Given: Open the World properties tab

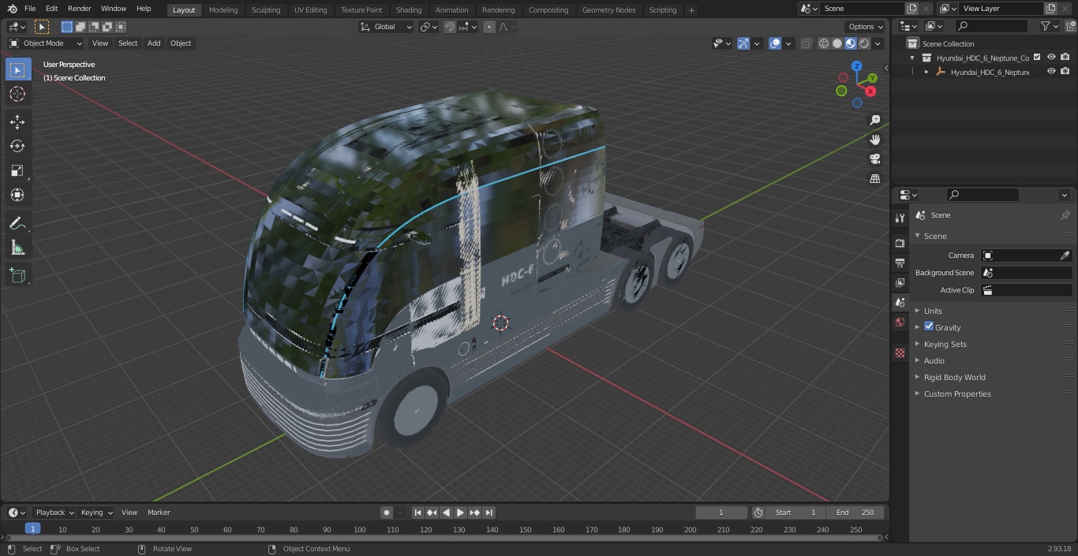Looking at the screenshot, I should pyautogui.click(x=900, y=323).
